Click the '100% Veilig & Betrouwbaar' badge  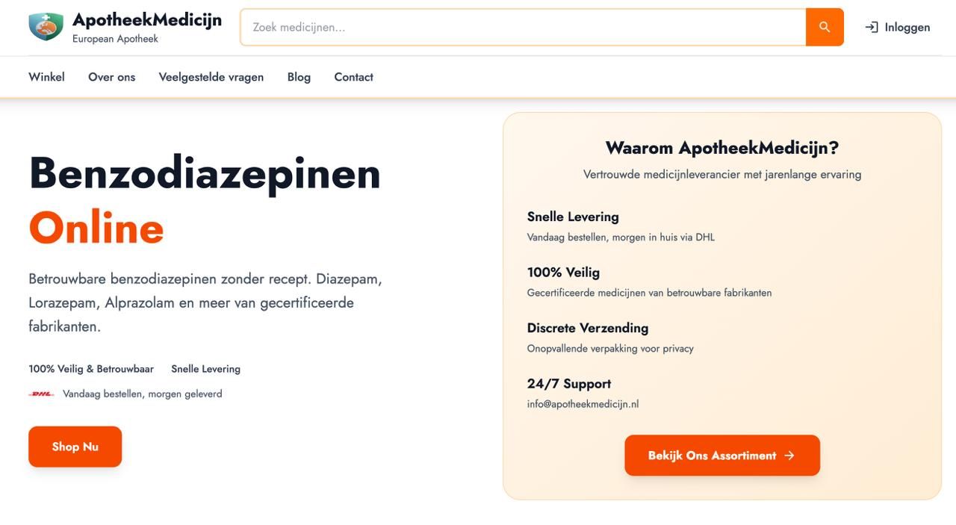[91, 369]
